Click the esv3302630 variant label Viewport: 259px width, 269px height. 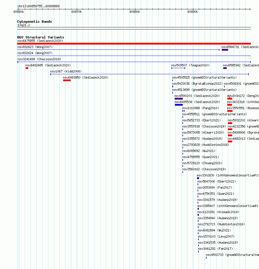pyautogui.click(x=228, y=176)
